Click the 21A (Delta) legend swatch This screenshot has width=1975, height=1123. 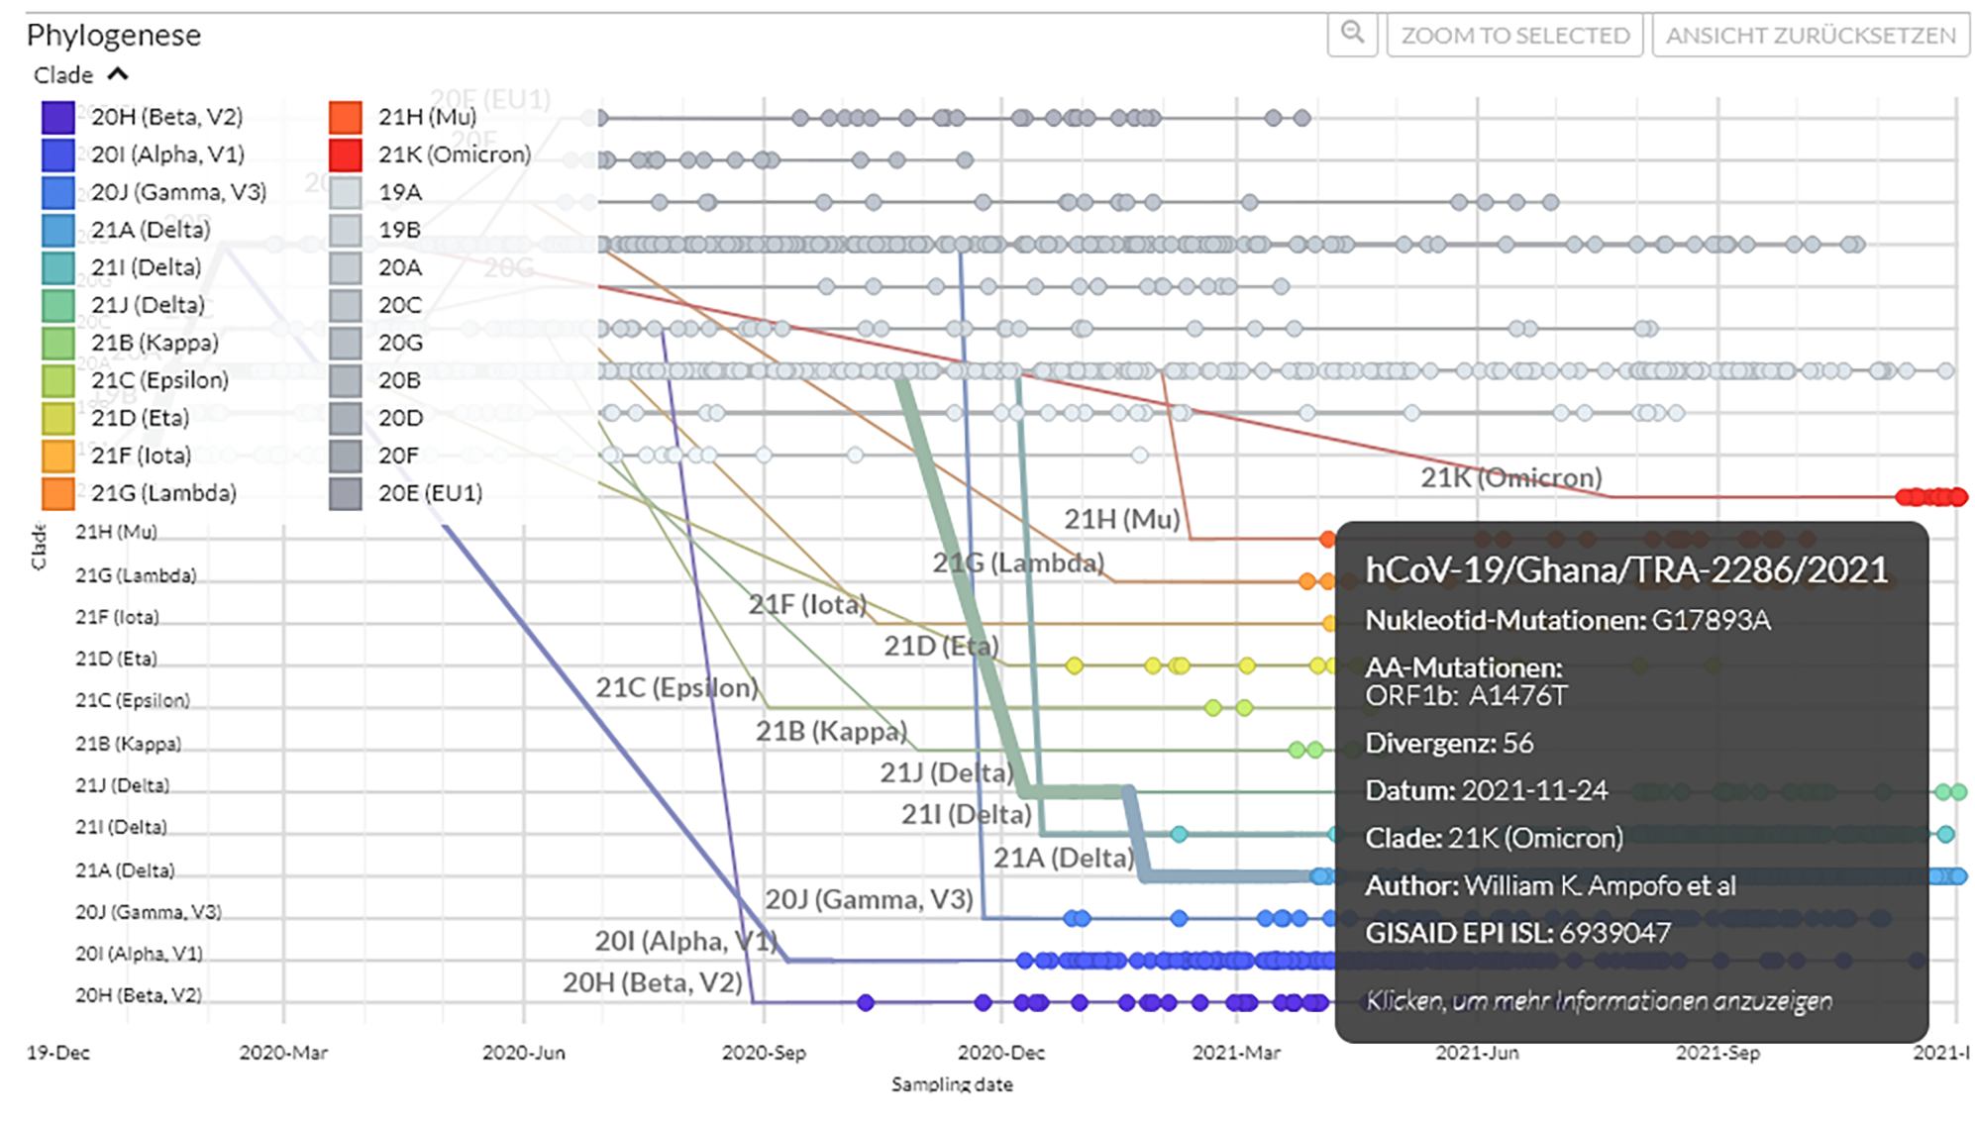[x=58, y=230]
